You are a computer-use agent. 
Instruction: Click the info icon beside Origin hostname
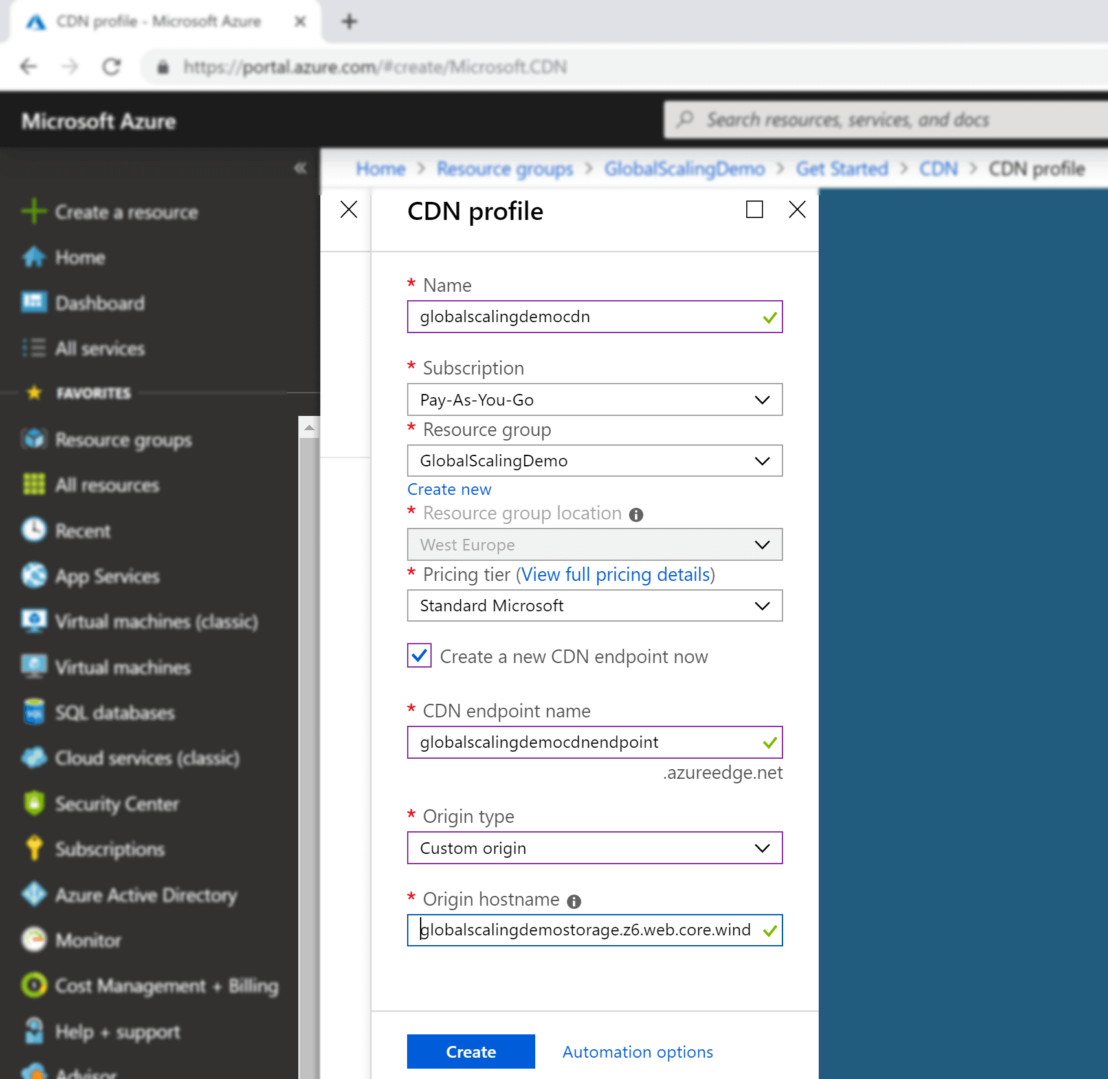[574, 901]
